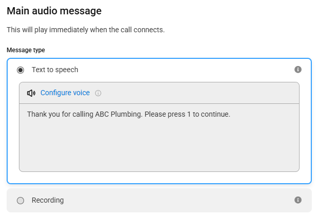Select the Recording radio button

tap(20, 201)
